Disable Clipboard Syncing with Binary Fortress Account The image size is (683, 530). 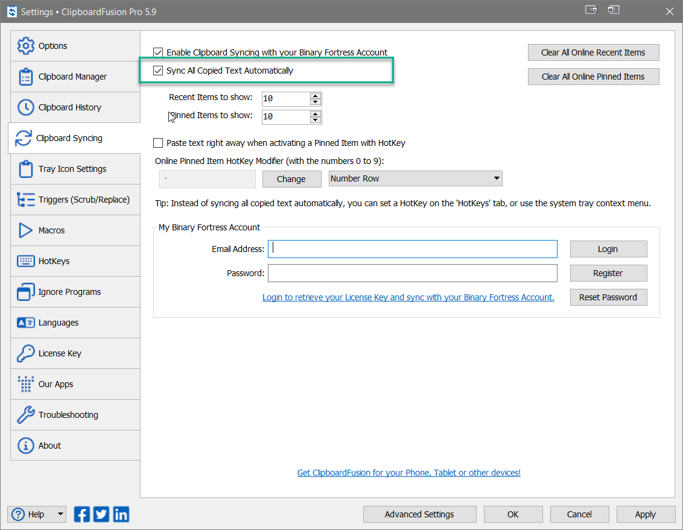(158, 52)
